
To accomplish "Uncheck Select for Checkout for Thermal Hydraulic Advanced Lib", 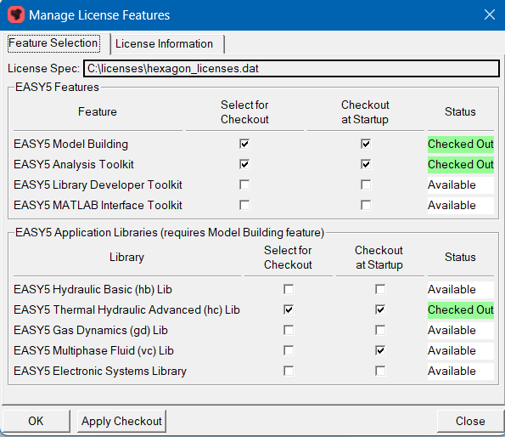I will (289, 310).
